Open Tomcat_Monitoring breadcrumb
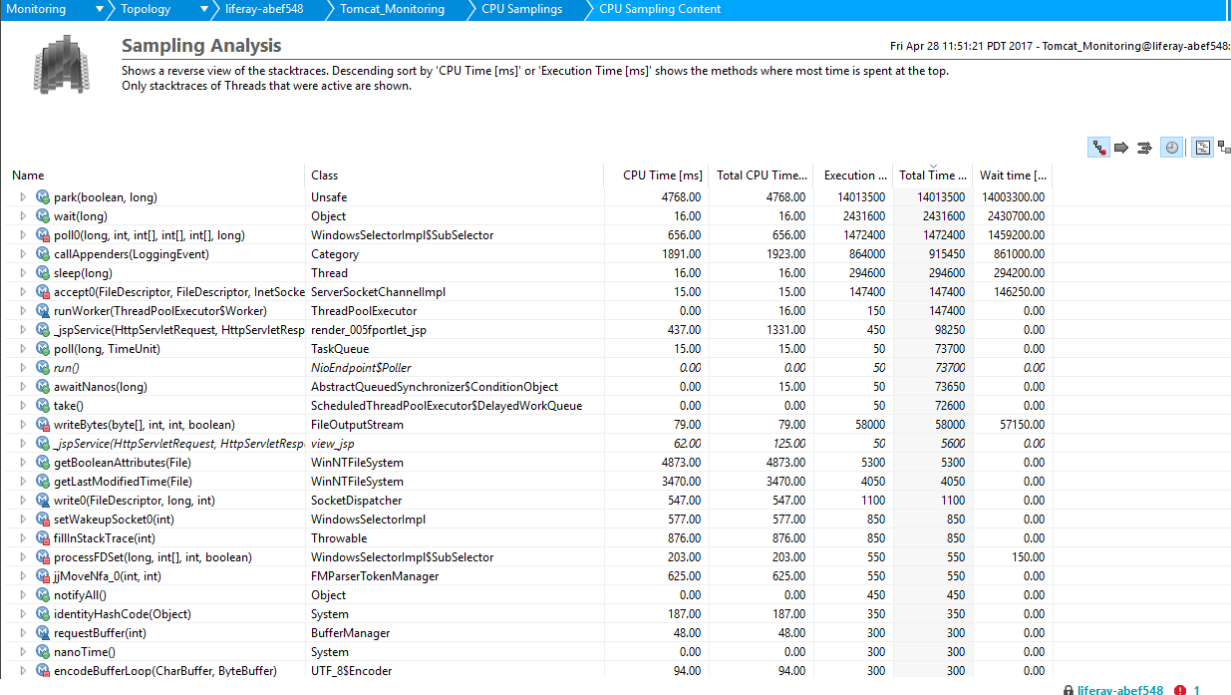Viewport: 1231px width, 695px height. click(392, 9)
